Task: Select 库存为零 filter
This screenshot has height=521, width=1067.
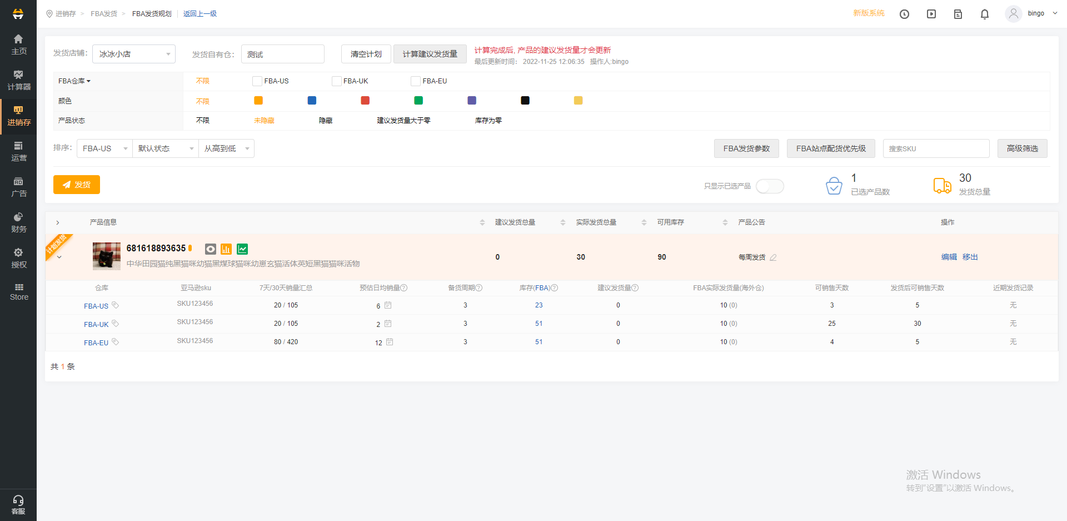Action: click(488, 121)
